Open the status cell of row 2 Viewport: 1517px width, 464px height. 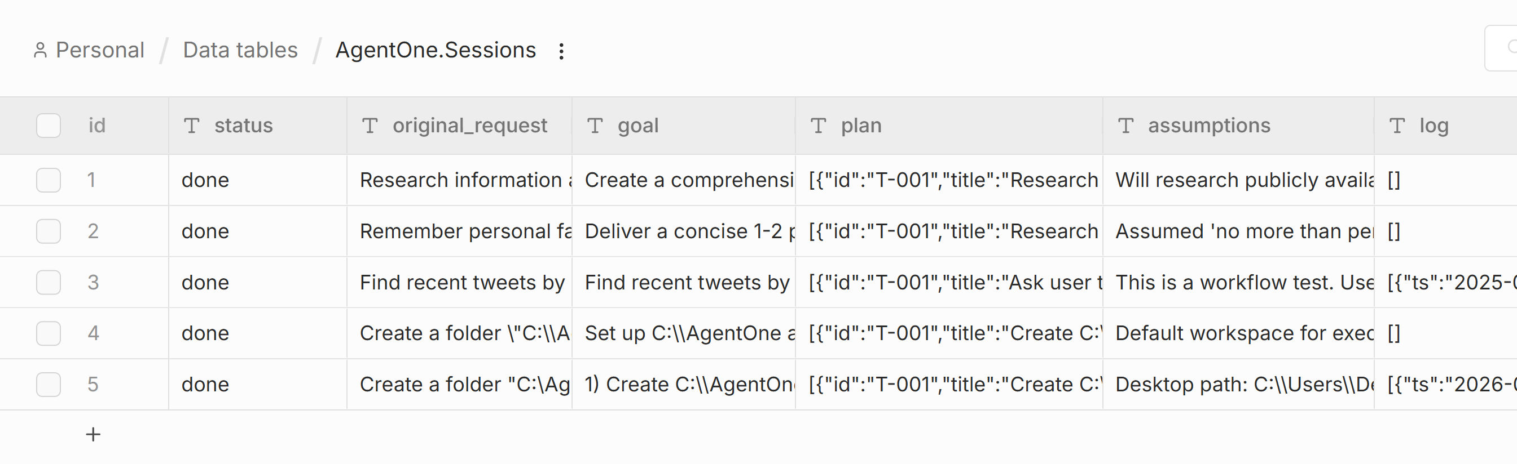[257, 231]
